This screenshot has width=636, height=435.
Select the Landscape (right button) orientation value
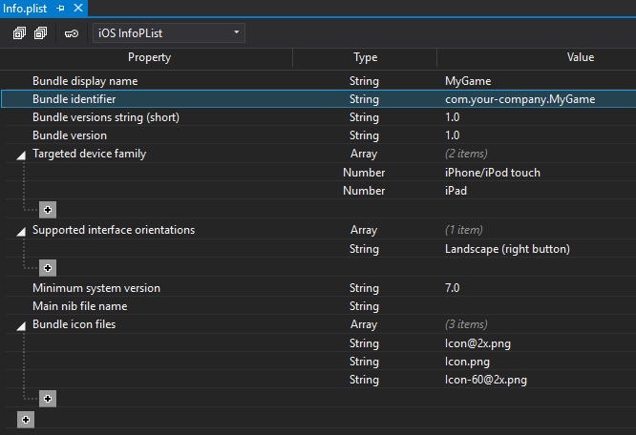[x=507, y=249]
